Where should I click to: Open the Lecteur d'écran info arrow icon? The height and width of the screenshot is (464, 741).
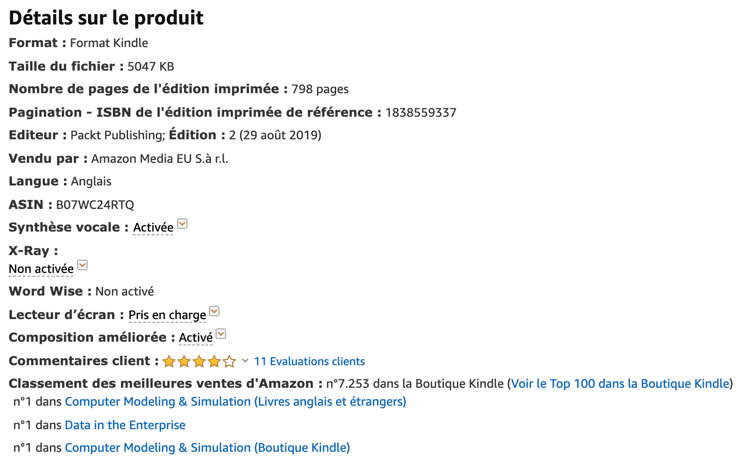(x=214, y=311)
